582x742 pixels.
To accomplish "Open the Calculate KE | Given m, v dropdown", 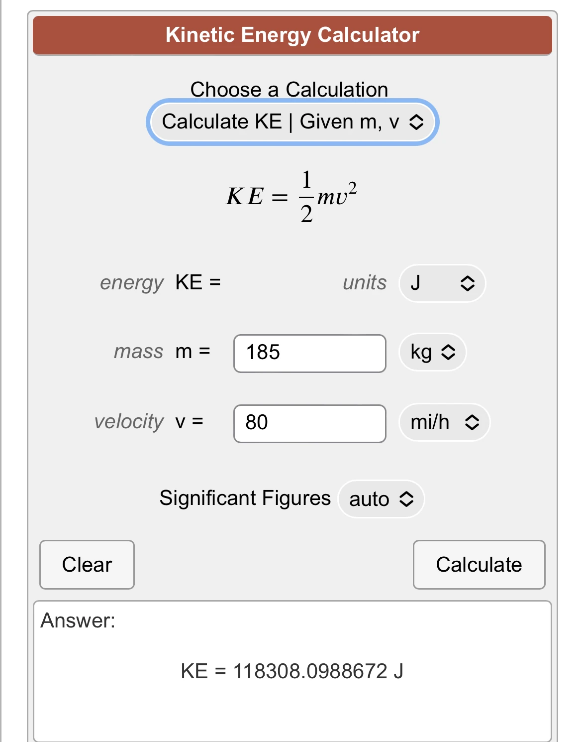I will 292,122.
